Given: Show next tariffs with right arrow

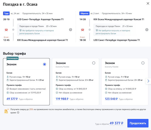Looking at the screenshot, I should point(148,81).
